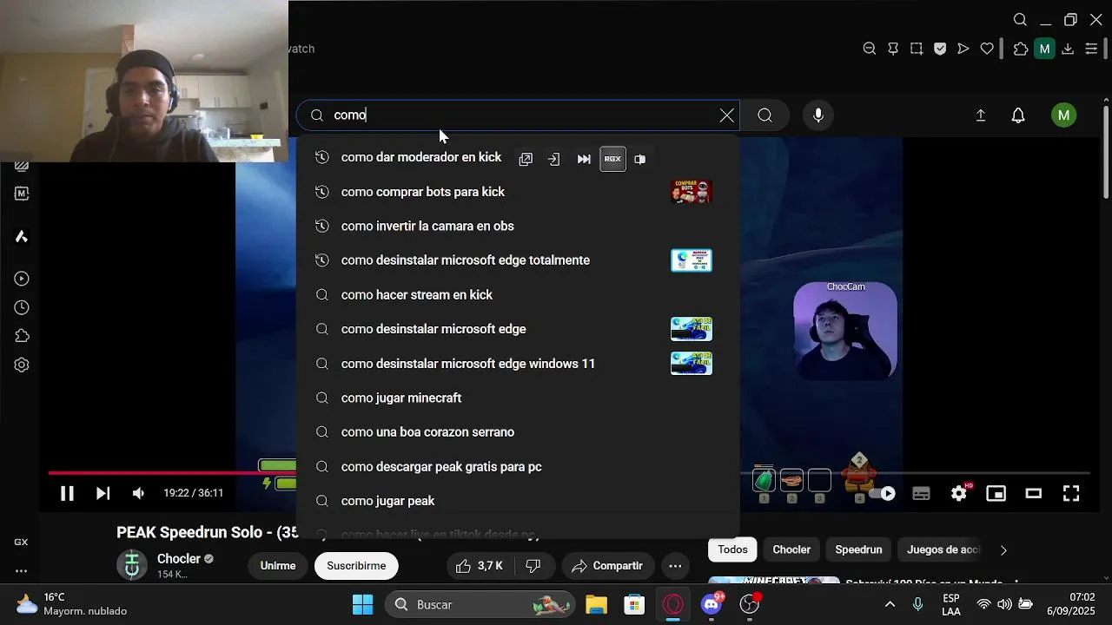
Task: Open the browser downloads icon
Action: pyautogui.click(x=1068, y=49)
